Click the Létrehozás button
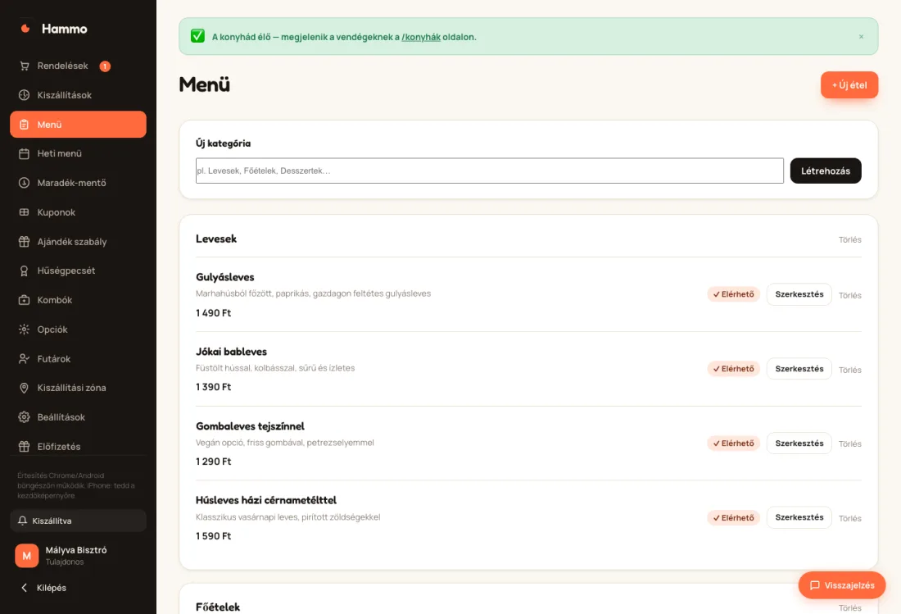901x614 pixels. 826,171
